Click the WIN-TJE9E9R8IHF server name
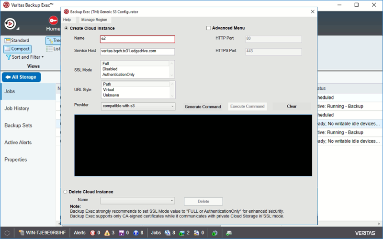The height and width of the screenshot is (239, 383). 45,233
